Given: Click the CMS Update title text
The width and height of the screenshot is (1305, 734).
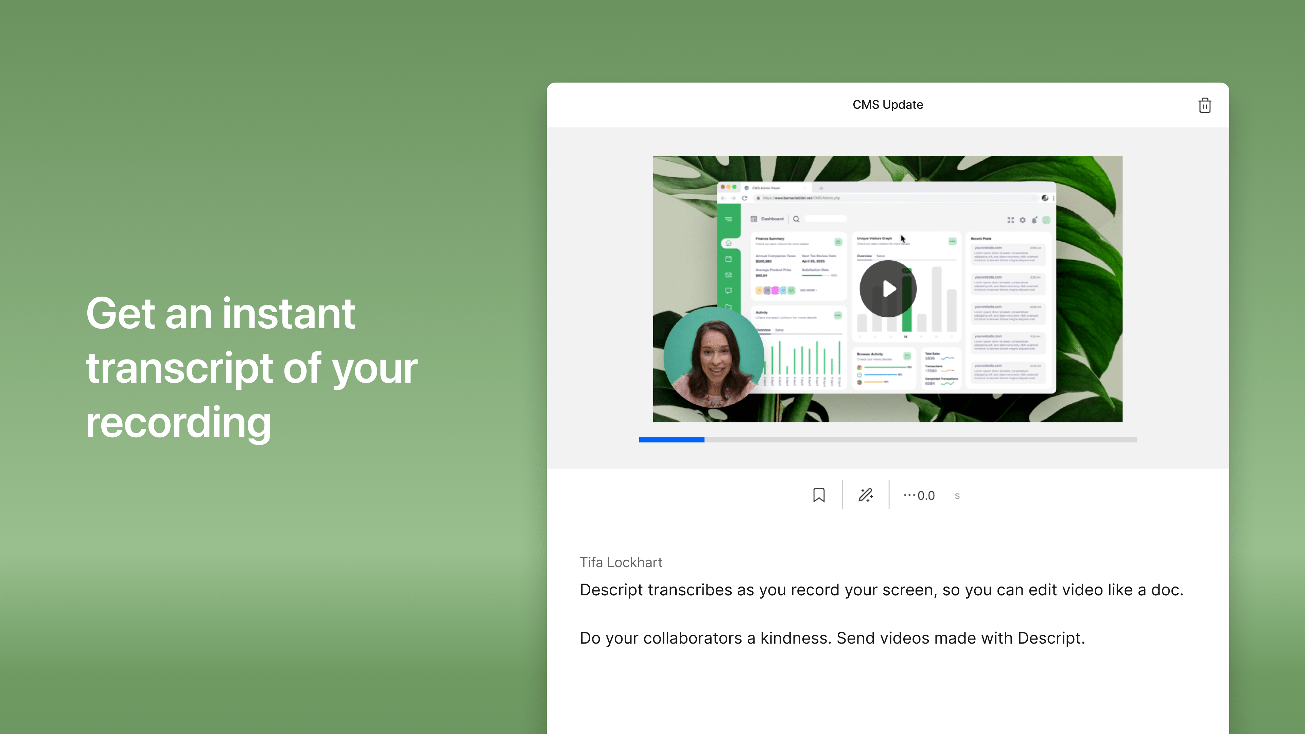Looking at the screenshot, I should [x=888, y=104].
